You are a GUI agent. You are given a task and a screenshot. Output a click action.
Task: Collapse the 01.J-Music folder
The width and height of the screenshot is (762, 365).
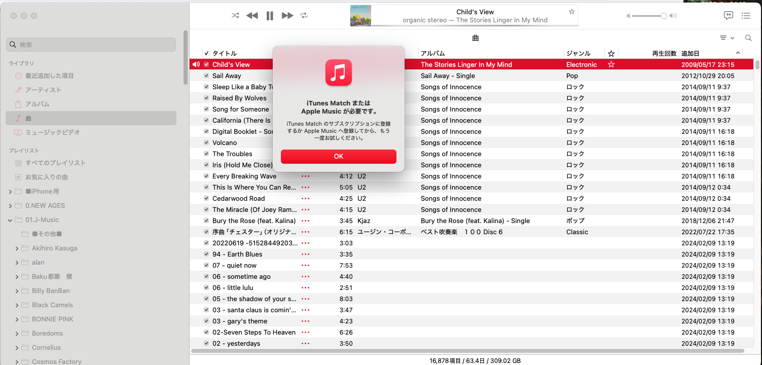(11, 220)
